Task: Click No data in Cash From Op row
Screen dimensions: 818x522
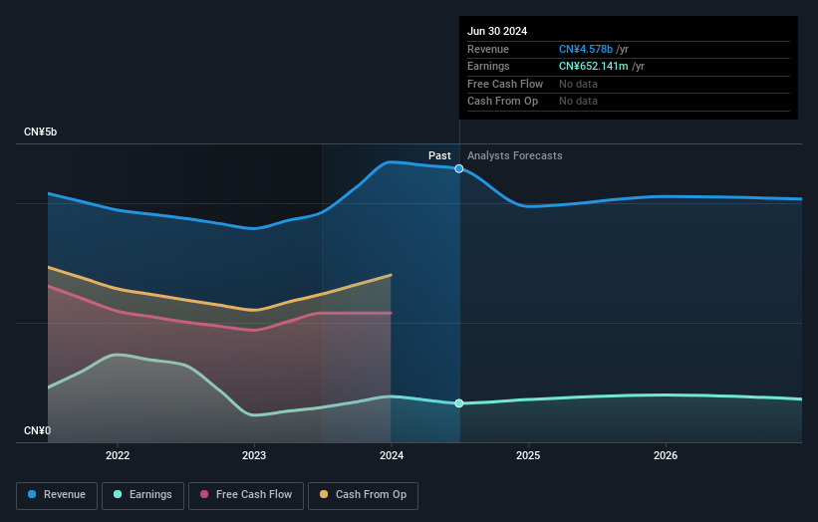Action: click(578, 102)
